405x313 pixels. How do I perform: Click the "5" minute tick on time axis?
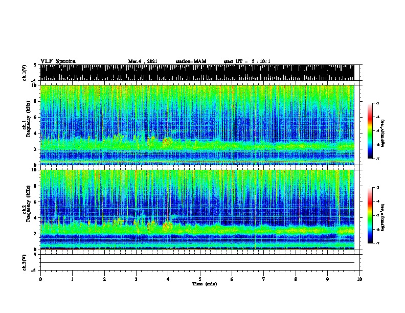click(200, 279)
